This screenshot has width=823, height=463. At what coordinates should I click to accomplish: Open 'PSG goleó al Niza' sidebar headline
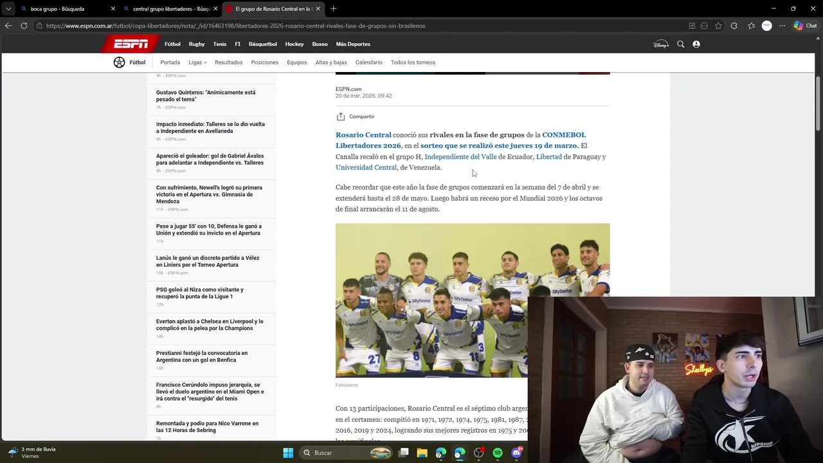point(199,293)
